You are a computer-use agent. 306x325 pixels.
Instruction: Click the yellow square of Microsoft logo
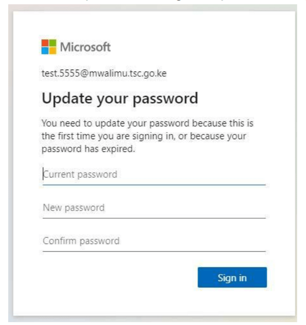52,51
